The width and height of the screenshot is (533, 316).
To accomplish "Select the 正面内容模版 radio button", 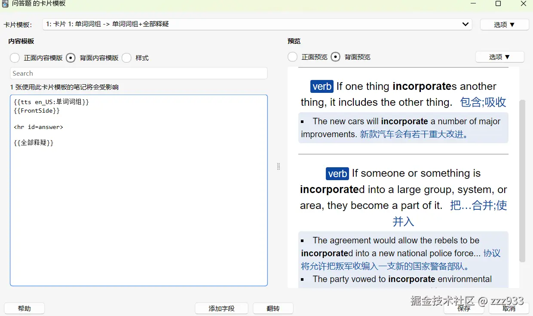I will coord(15,58).
